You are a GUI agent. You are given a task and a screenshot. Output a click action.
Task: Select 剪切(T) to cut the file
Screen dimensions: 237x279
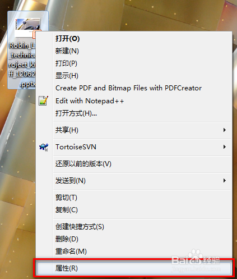point(66,198)
